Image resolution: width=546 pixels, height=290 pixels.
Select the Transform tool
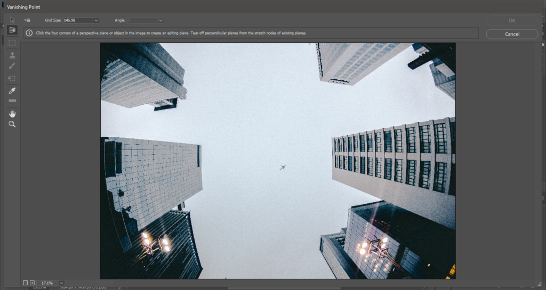click(12, 79)
